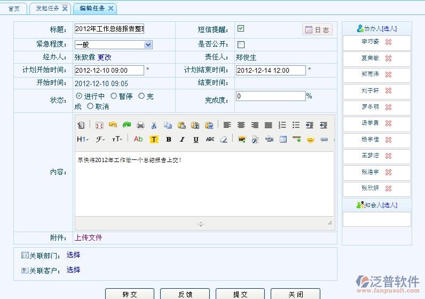Screen dimensions: 425x299
Task: Enable the 是否公开 checkbox
Action: pyautogui.click(x=241, y=44)
